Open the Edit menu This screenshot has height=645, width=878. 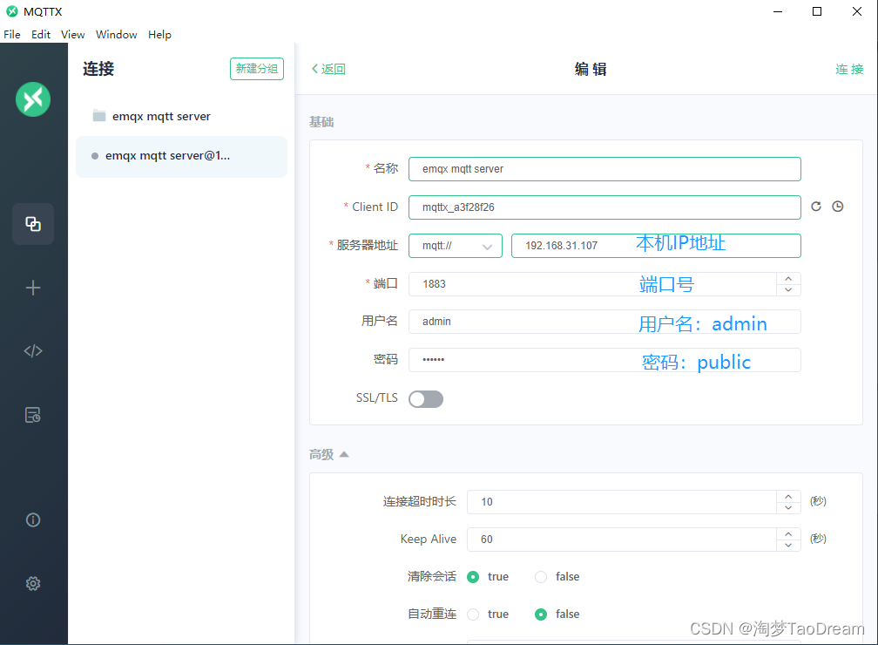click(x=41, y=35)
